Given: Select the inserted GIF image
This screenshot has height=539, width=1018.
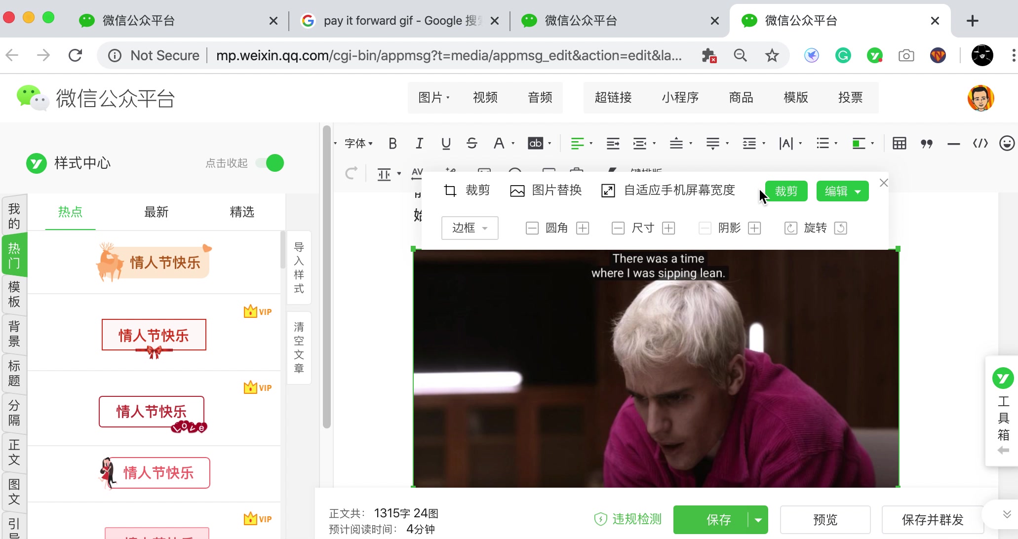Looking at the screenshot, I should [656, 368].
